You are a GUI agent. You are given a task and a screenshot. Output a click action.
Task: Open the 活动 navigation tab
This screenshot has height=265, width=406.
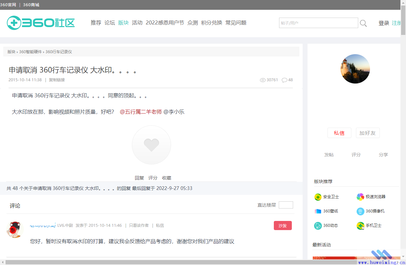137,23
